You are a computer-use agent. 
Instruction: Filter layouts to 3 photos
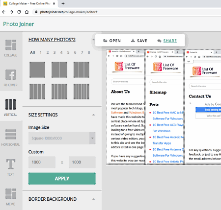pyautogui.click(x=55, y=52)
